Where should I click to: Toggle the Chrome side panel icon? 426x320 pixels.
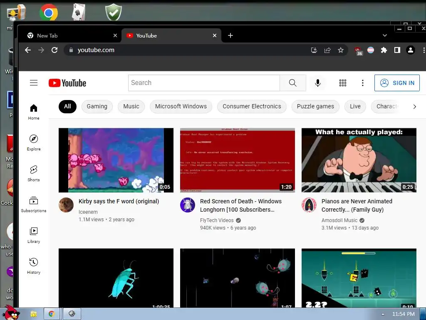tap(397, 50)
